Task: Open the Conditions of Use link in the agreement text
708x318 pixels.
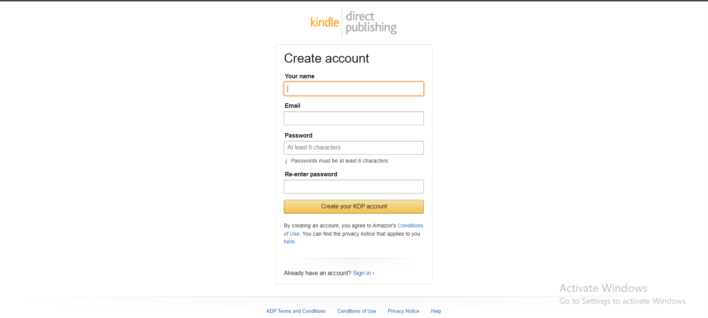Action: point(410,226)
